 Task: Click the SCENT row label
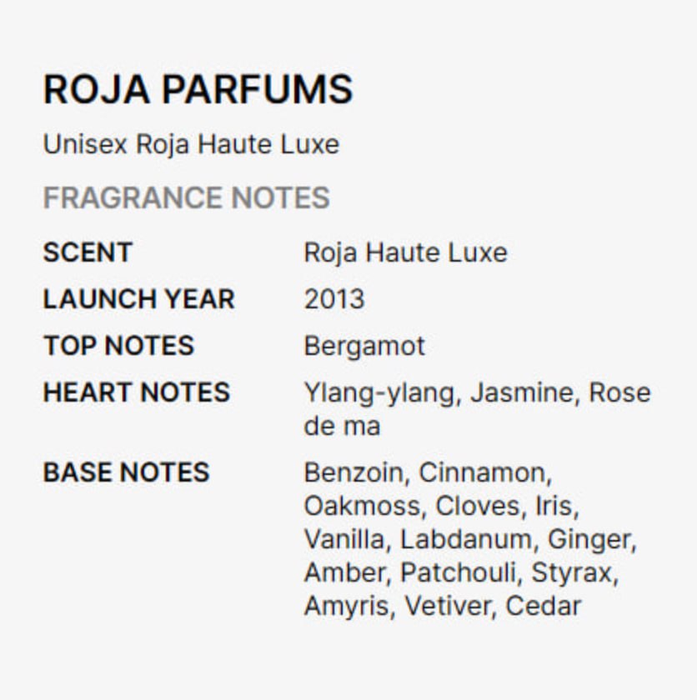pos(88,252)
